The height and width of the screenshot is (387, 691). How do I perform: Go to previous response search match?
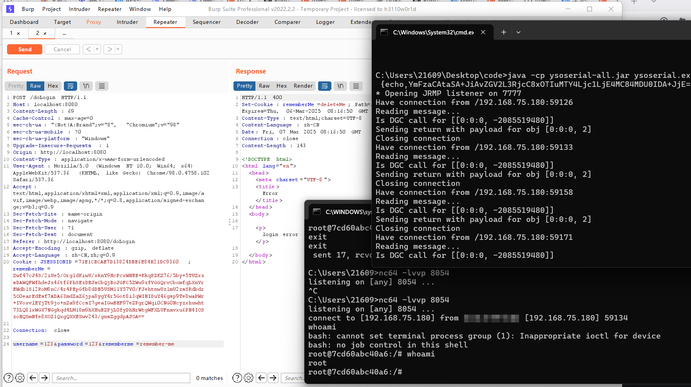tap(262, 378)
